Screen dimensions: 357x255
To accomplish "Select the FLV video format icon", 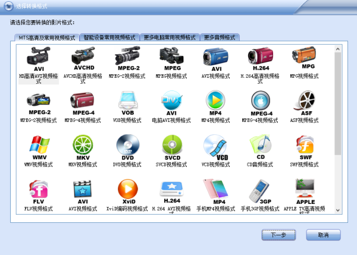I will pos(39,190).
